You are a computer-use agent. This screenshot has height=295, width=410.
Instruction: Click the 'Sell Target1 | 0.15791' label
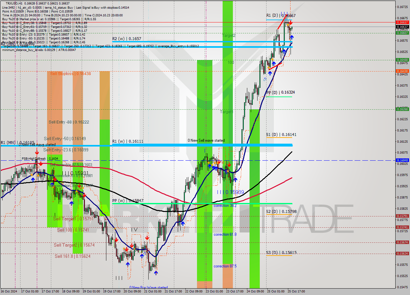pos(73,219)
